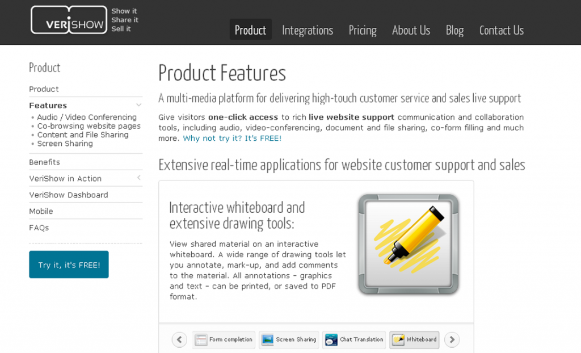Open Co-browsing website pages link
This screenshot has height=353, width=581.
(89, 126)
